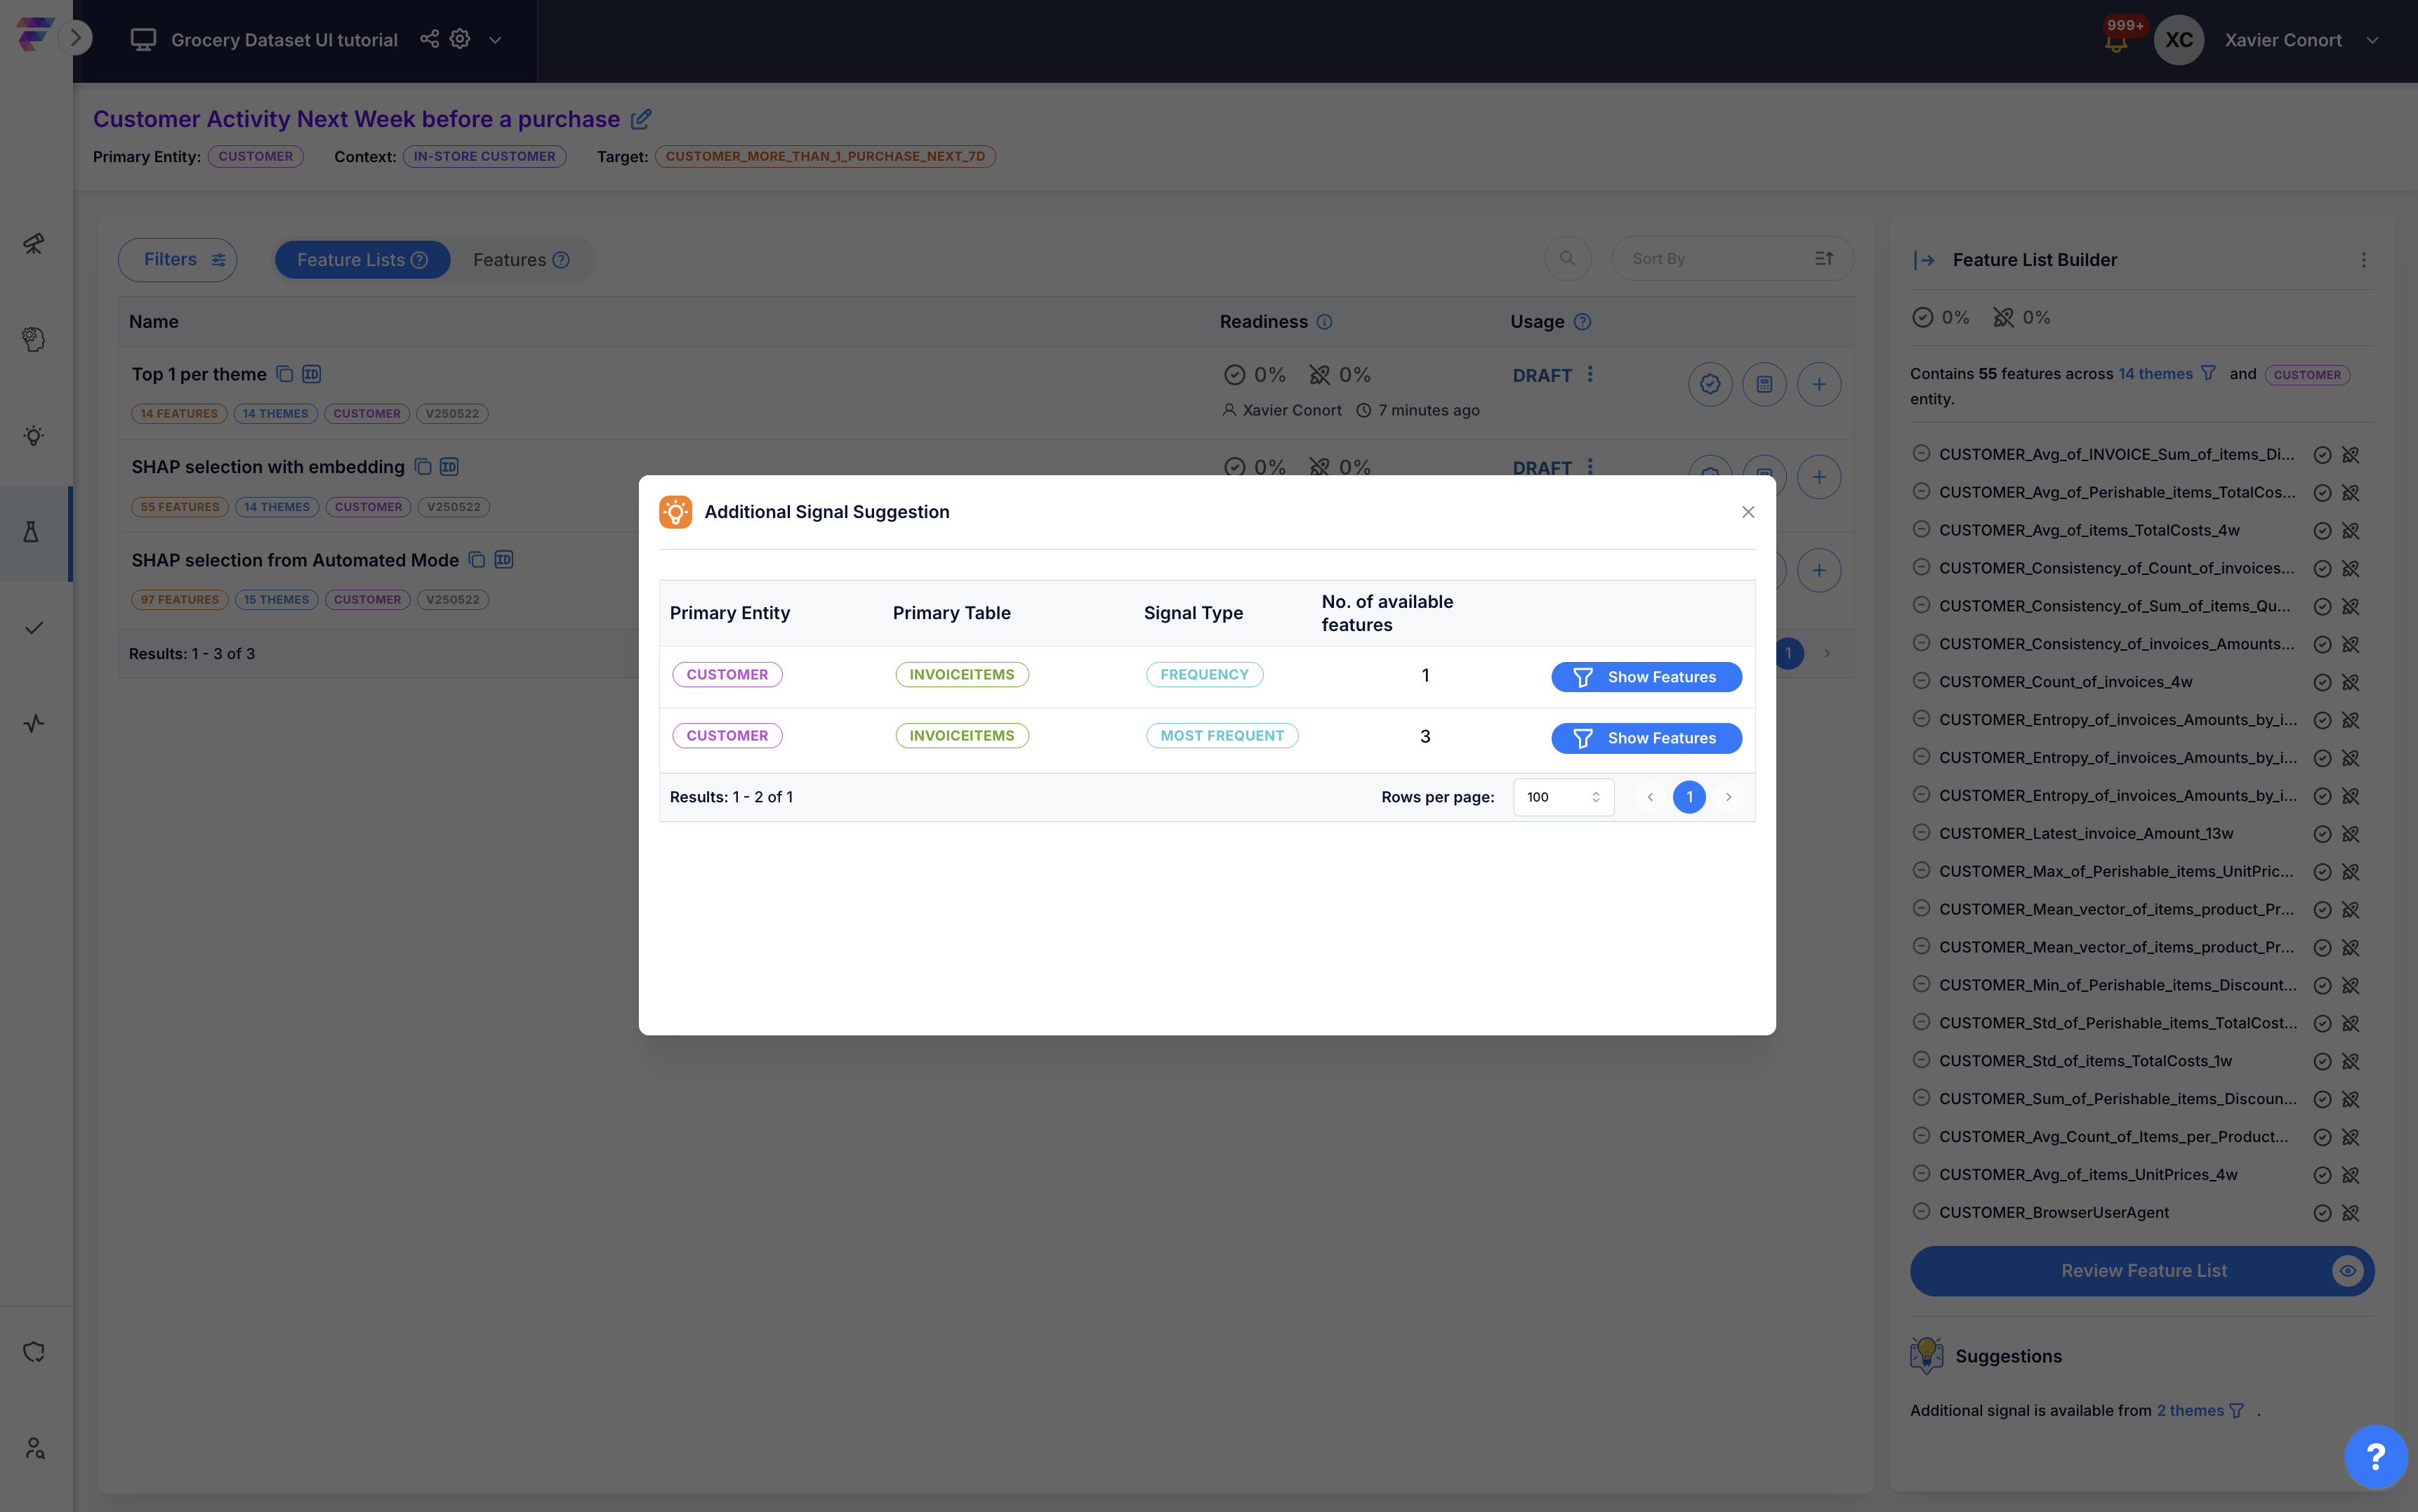Switch to the Feature Lists tab
Screen dimensions: 2418x1512
(362, 260)
